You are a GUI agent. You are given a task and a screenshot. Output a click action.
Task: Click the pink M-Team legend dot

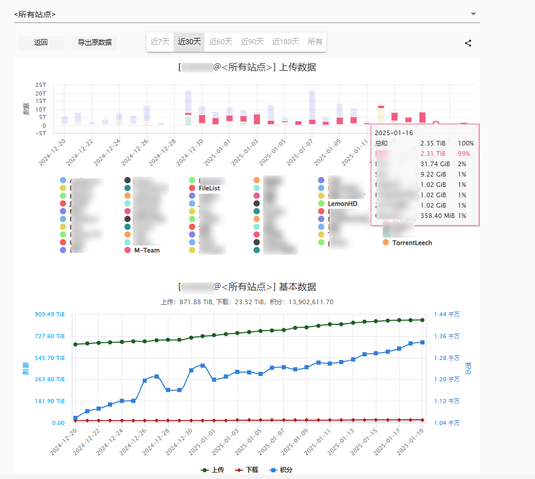pyautogui.click(x=128, y=250)
